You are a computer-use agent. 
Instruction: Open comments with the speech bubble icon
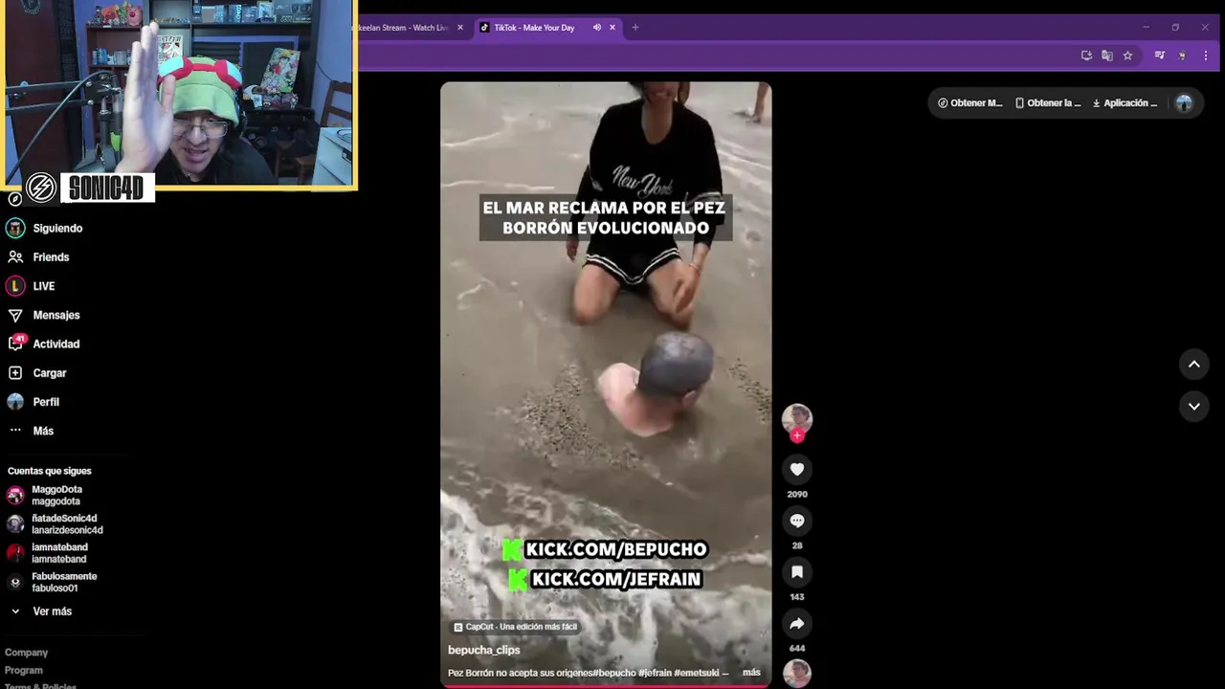(796, 521)
